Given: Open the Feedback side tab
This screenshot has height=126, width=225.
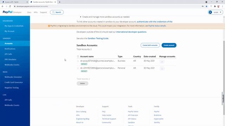Looking at the screenshot, I should tap(223, 98).
